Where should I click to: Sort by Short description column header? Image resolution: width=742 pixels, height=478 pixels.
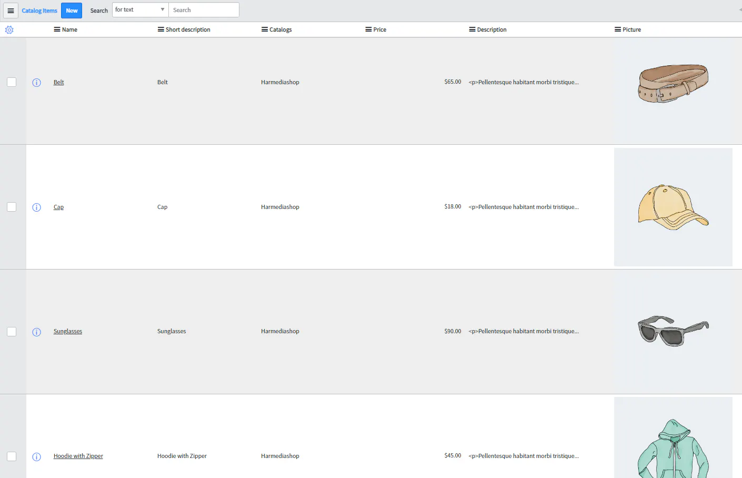[188, 30]
